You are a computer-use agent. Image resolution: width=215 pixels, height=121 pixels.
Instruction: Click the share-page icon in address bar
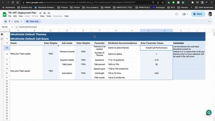pyautogui.click(x=158, y=2)
